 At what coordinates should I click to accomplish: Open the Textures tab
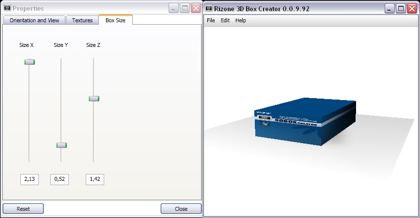click(82, 20)
